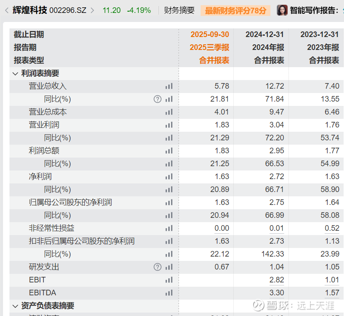Click 营业利润 row label
344x316 pixels.
(44, 125)
